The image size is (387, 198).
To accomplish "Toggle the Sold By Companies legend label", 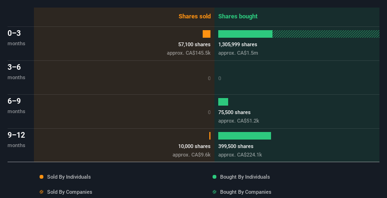I will tap(70, 192).
